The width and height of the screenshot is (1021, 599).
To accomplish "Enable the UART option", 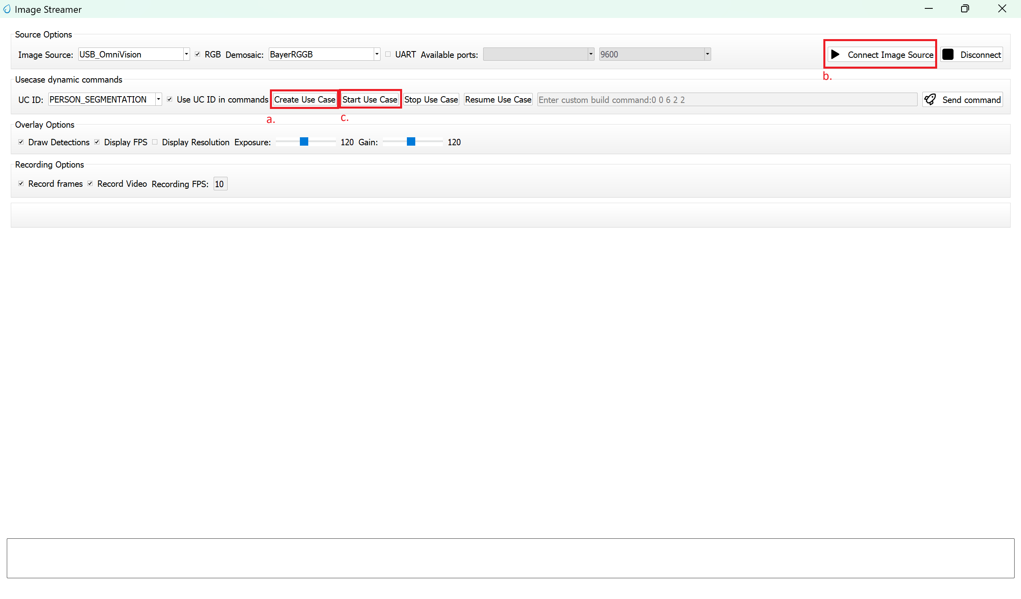I will (388, 54).
